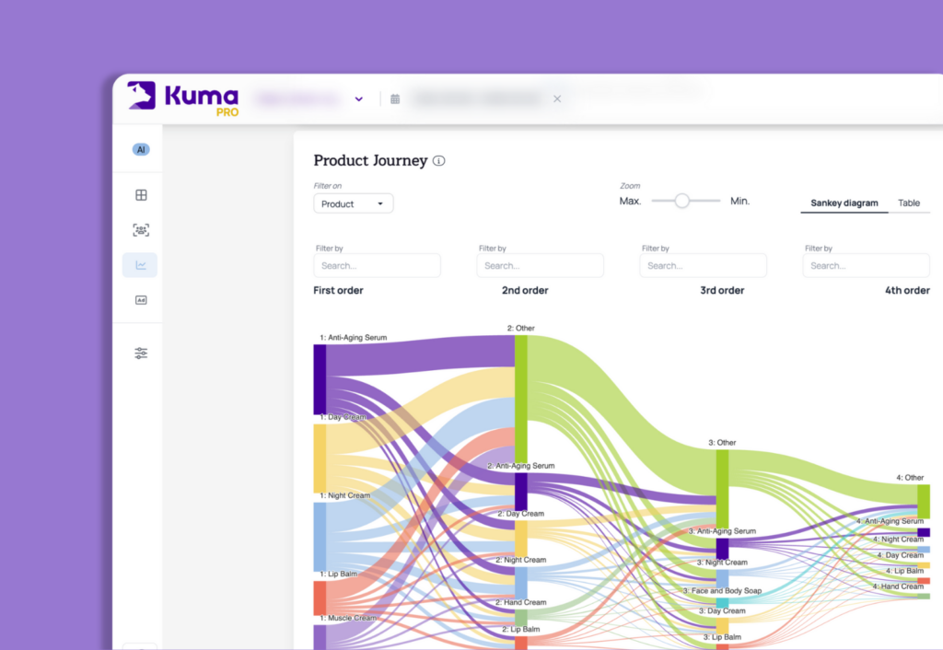Click the 3: Day Cream node
The width and height of the screenshot is (943, 650).
[722, 626]
